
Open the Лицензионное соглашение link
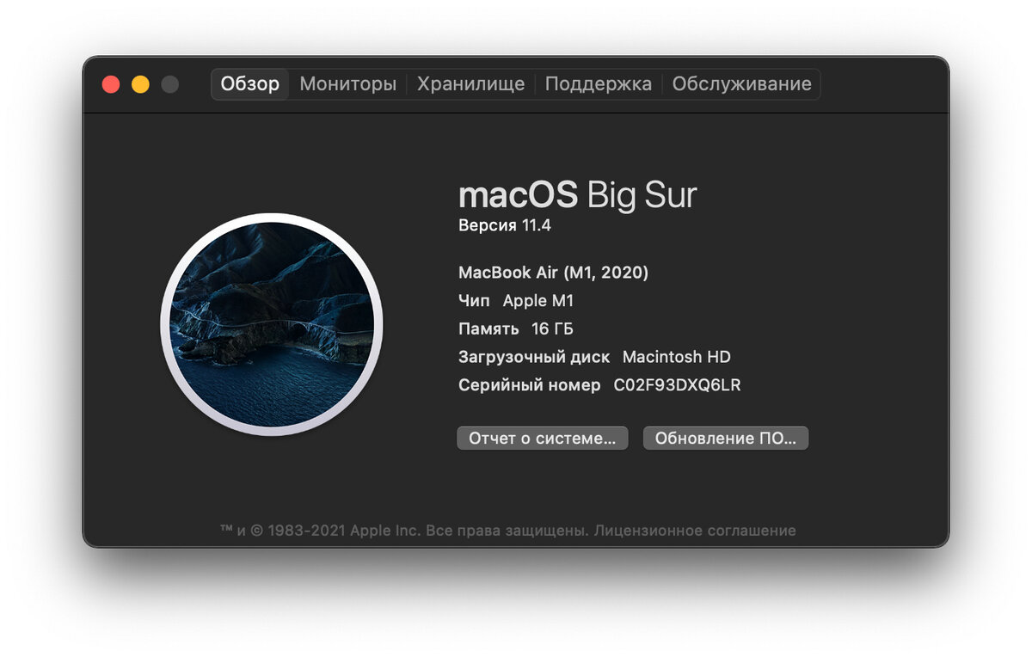tap(695, 531)
